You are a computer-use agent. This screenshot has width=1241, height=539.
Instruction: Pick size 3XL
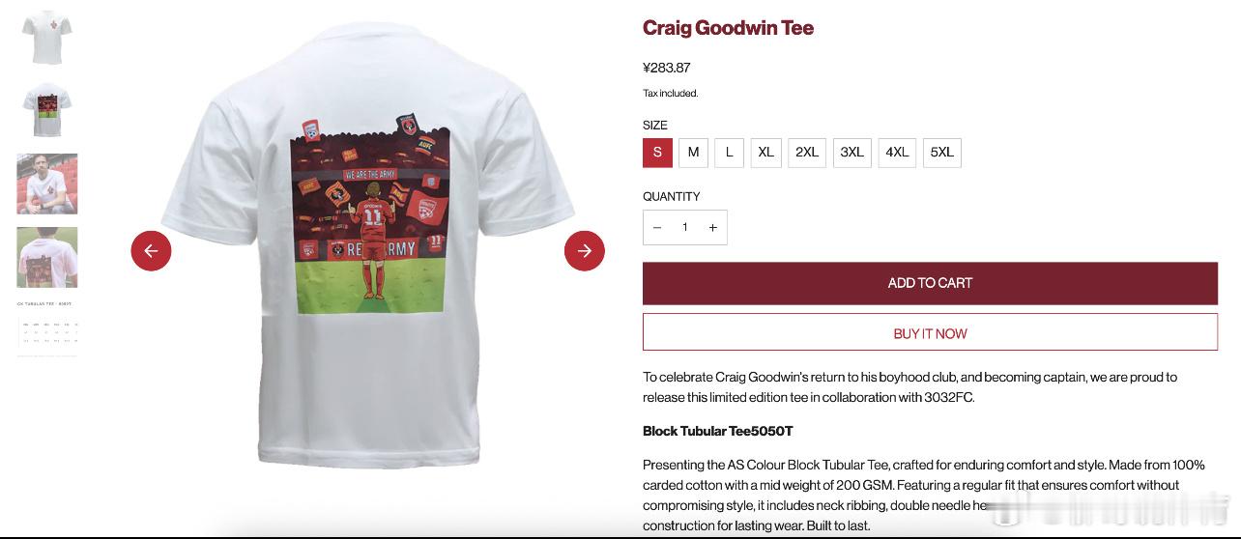[x=852, y=153]
